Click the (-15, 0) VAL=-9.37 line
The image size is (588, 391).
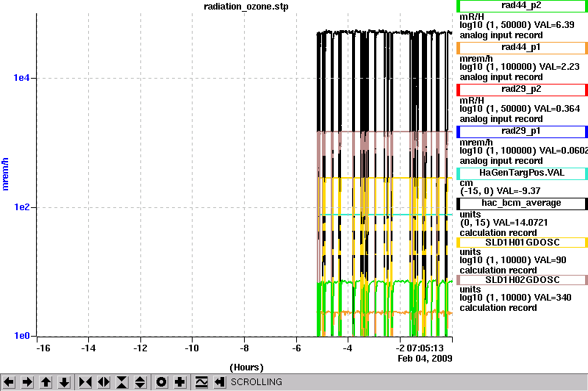[500, 191]
